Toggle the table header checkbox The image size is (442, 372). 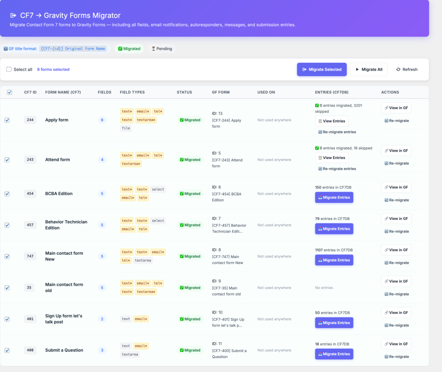[x=9, y=92]
